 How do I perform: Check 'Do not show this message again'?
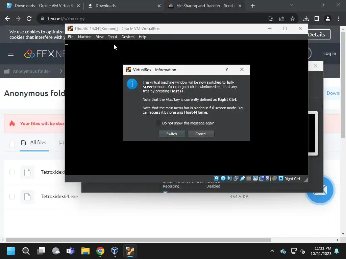(158, 123)
